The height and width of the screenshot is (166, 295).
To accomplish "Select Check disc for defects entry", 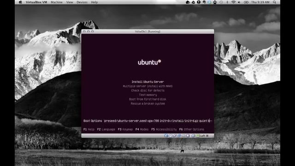I will (147, 90).
